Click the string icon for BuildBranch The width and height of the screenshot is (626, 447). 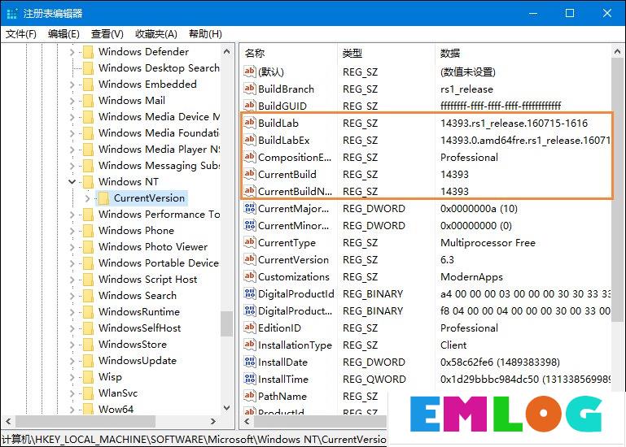click(250, 89)
